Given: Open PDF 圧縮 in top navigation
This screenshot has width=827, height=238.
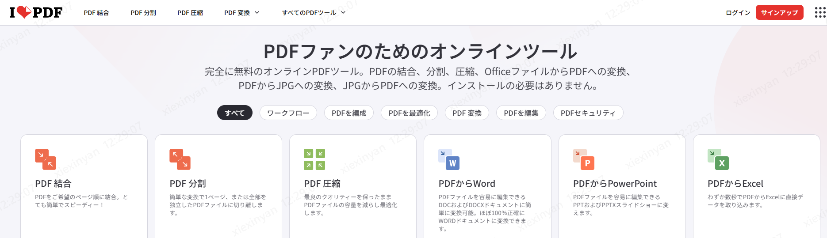Looking at the screenshot, I should pyautogui.click(x=190, y=13).
